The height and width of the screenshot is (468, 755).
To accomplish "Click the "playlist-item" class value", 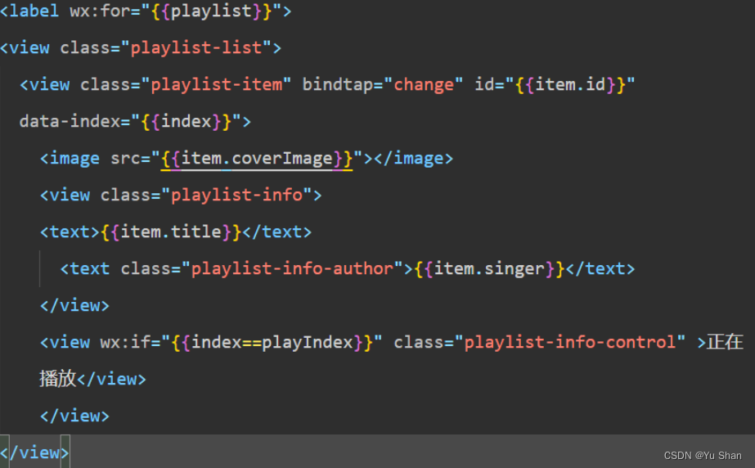I will [x=217, y=85].
